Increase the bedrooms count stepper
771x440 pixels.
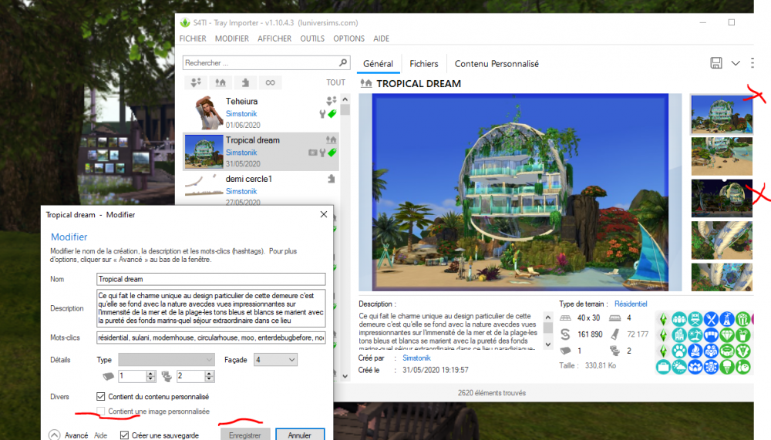[151, 373]
